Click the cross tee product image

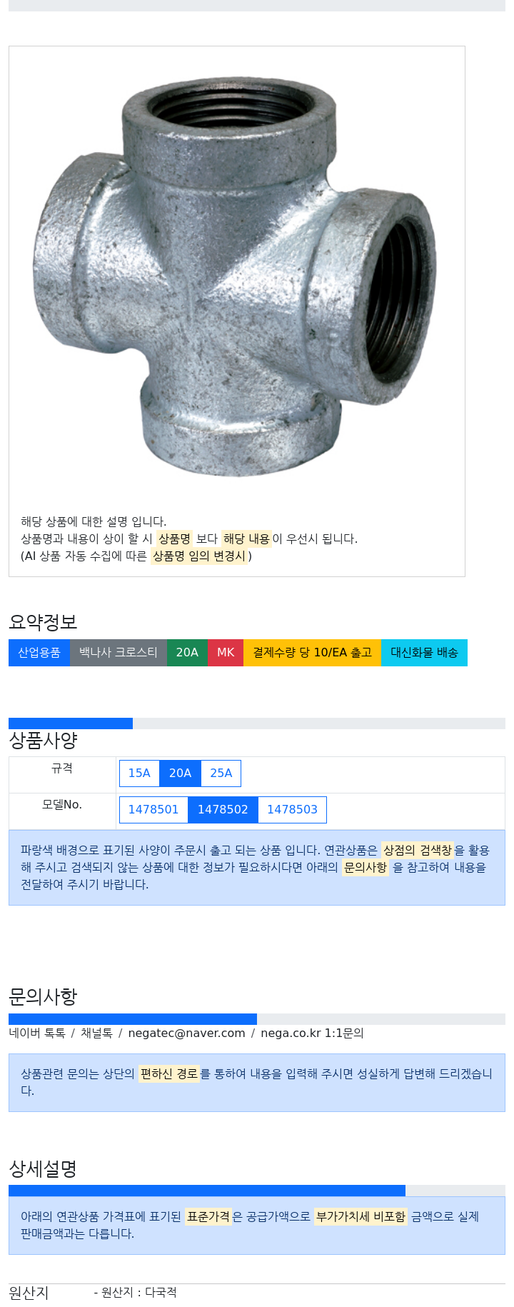[x=236, y=276]
